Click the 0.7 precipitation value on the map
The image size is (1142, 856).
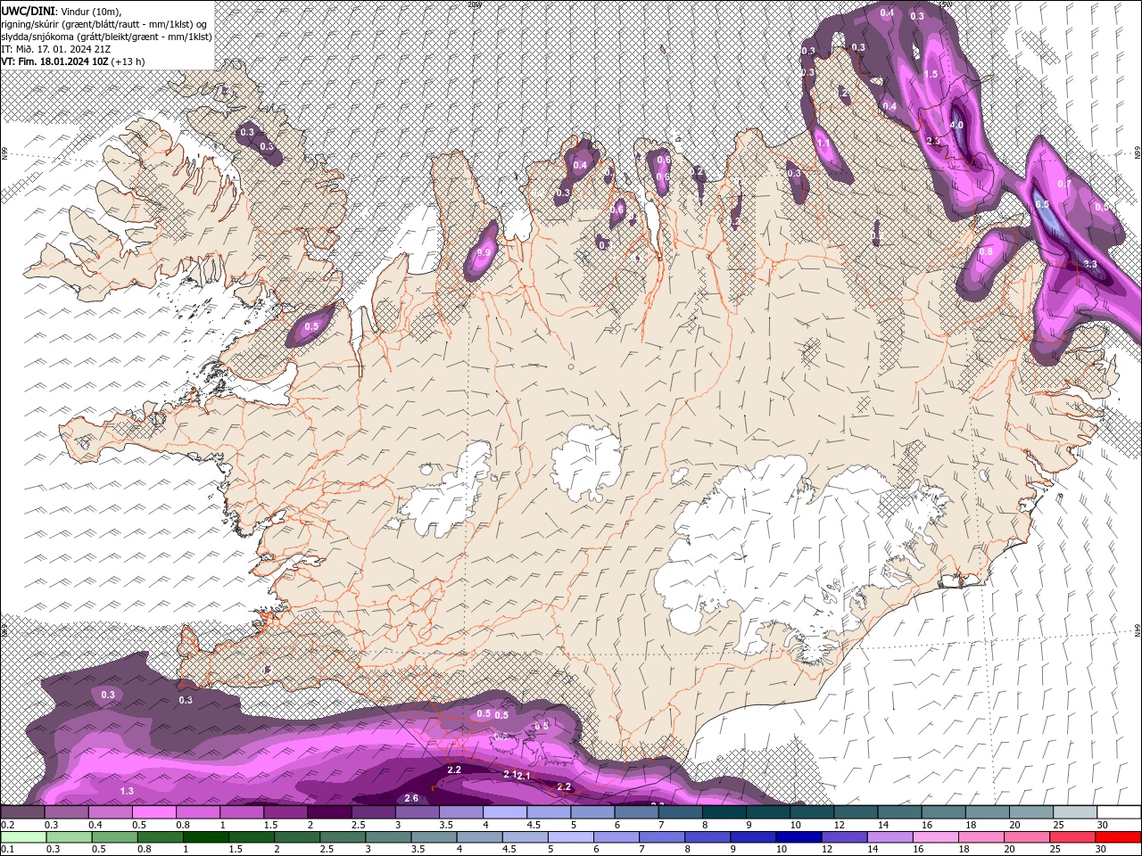coord(1064,184)
